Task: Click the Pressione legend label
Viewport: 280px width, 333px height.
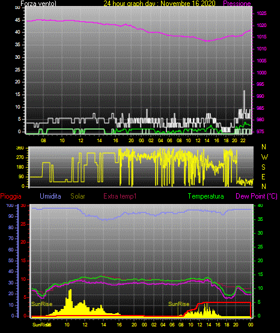Action: [237, 4]
